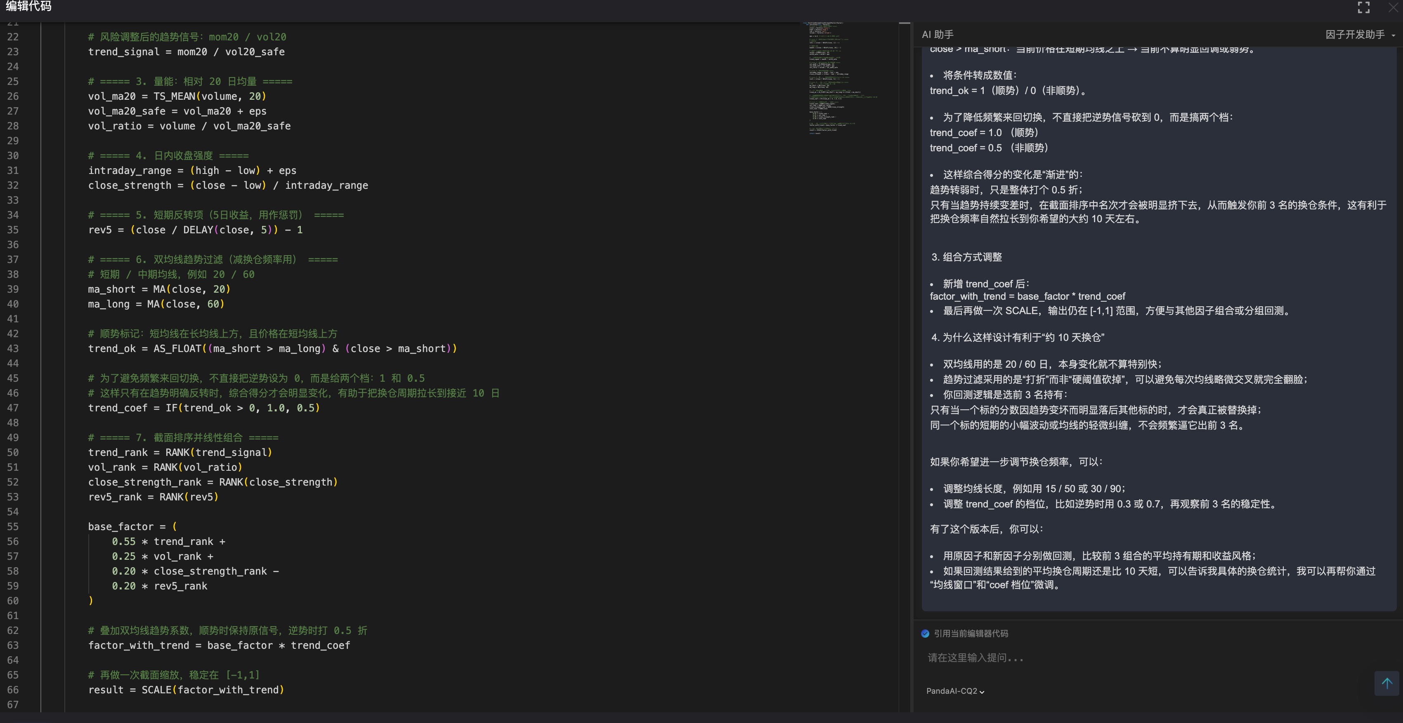Click the 0.25 * vol_rank + line
Screen dimensions: 1403x723
click(162, 556)
